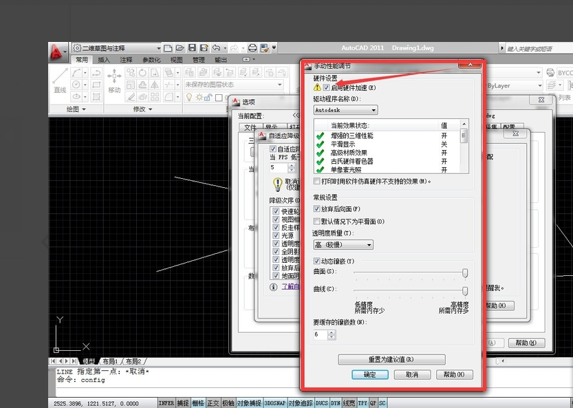573x408 pixels.
Task: Switch to the 注释 ribbon tab
Action: tap(126, 60)
